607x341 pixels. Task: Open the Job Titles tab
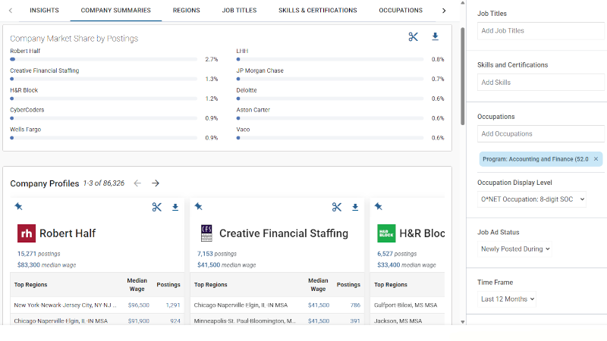(x=239, y=11)
